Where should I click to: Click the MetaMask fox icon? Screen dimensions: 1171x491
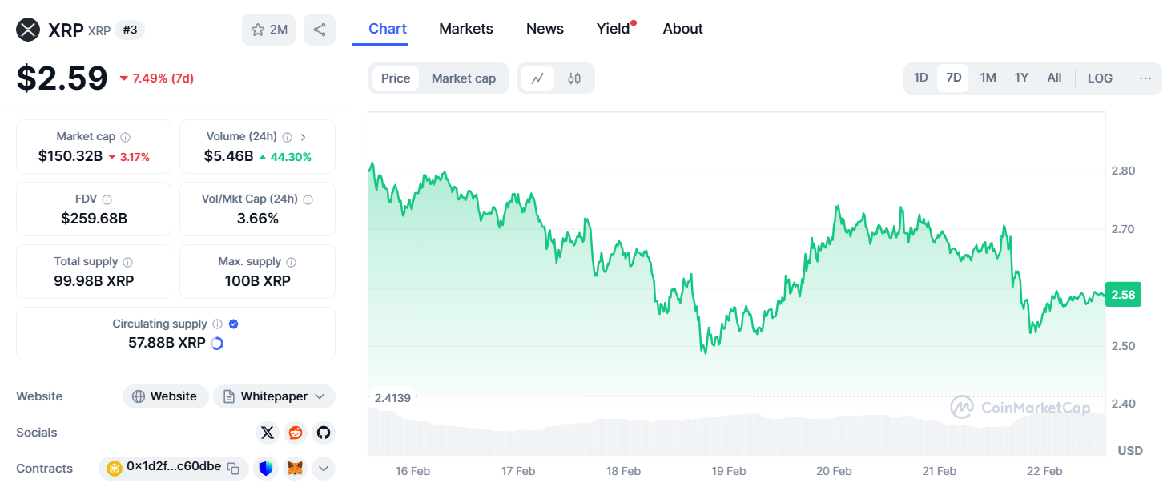point(296,468)
